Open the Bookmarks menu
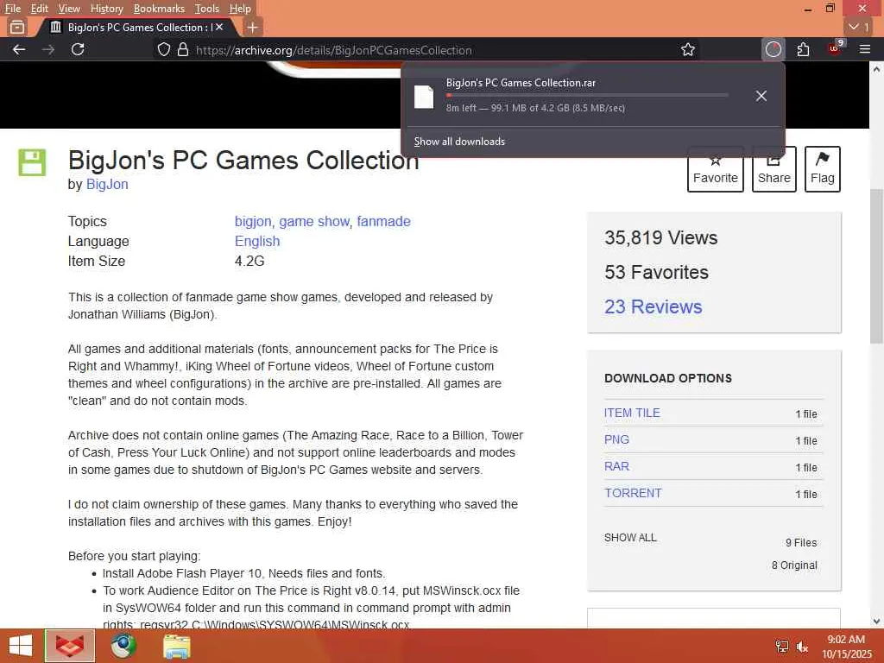884x663 pixels. [x=159, y=9]
